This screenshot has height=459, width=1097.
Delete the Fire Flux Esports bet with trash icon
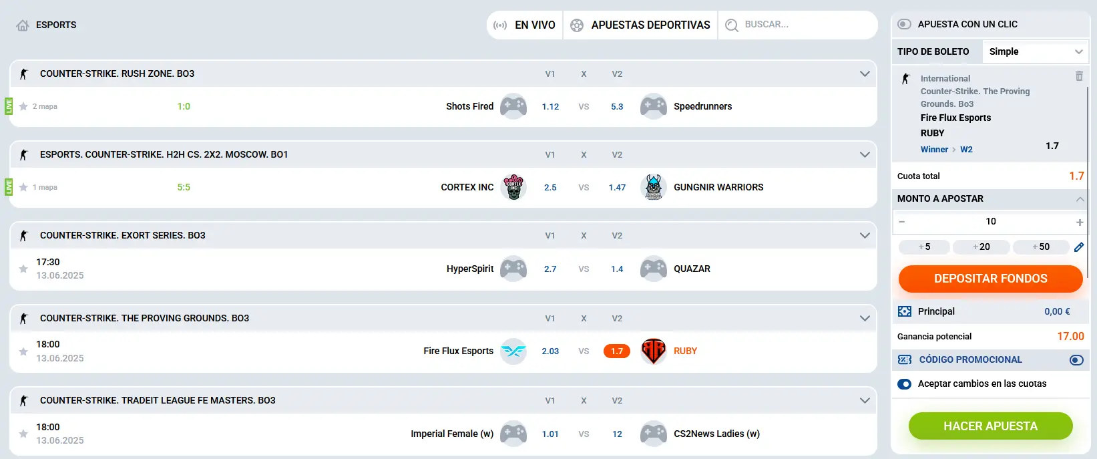click(x=1079, y=76)
